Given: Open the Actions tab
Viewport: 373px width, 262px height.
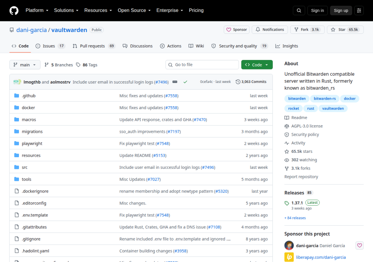Looking at the screenshot, I should coord(170,46).
